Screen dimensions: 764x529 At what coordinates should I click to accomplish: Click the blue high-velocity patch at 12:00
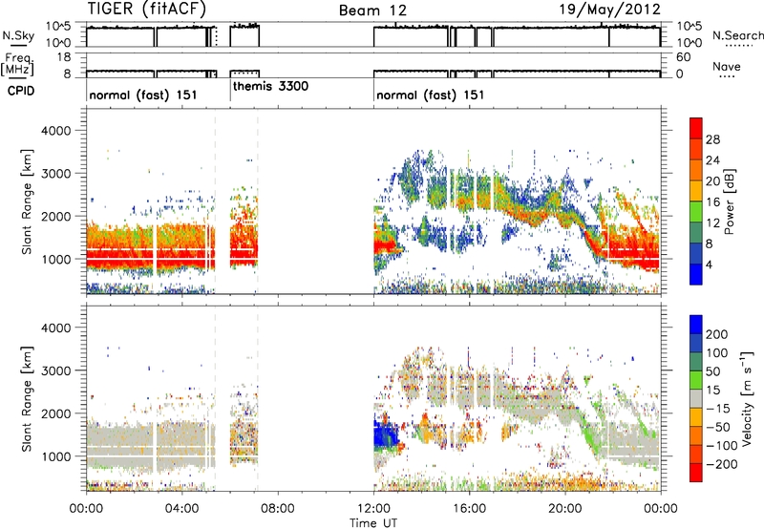[x=385, y=436]
